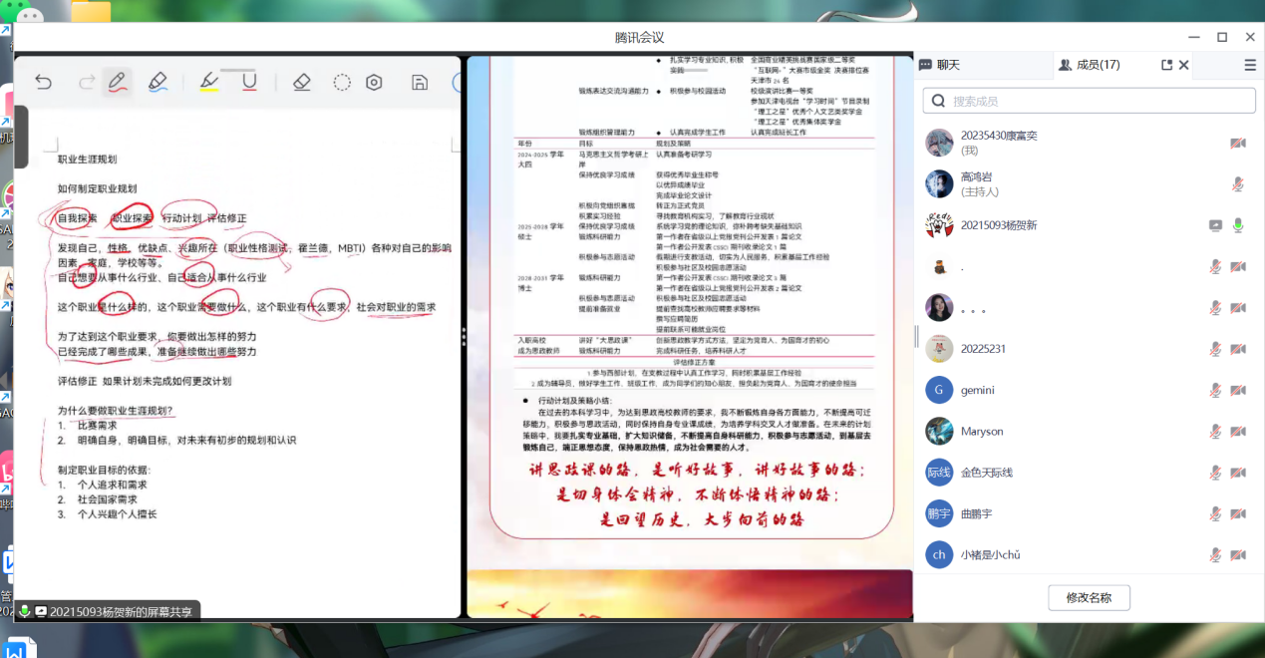The width and height of the screenshot is (1265, 658).
Task: Click the 搜索成员 search field
Action: 1089,101
